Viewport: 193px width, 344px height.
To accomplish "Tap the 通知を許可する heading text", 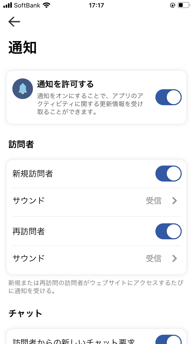I will coord(65,84).
